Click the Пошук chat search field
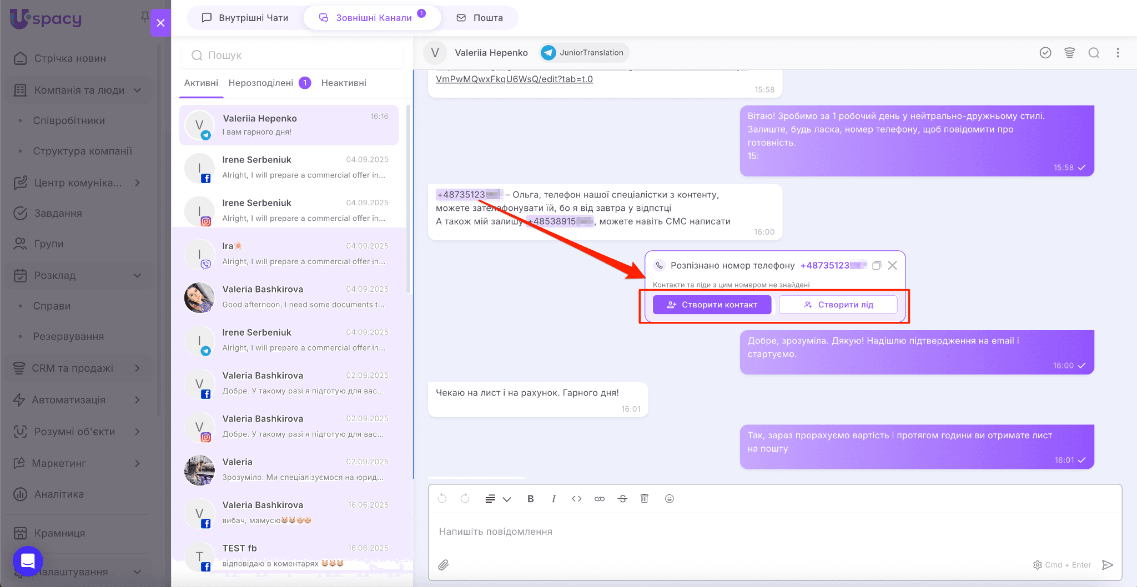Screen dimensions: 1137x587 (292, 55)
